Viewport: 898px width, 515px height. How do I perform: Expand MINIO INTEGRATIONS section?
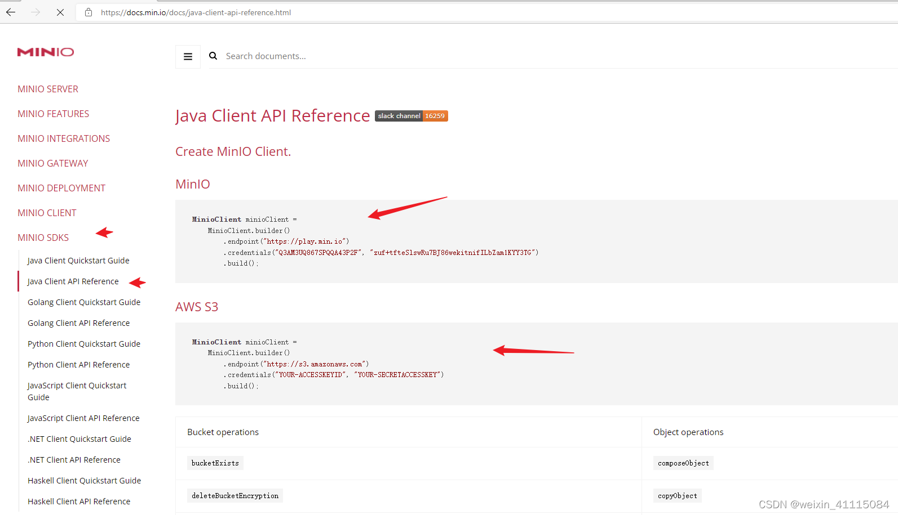[x=64, y=138]
